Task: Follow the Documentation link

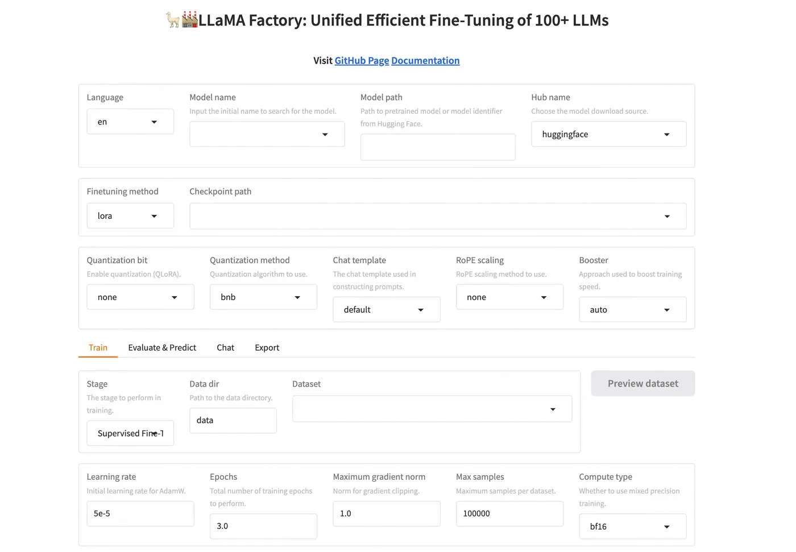Action: coord(425,61)
